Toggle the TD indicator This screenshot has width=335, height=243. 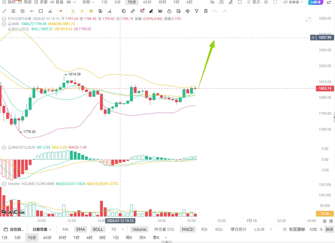114,229
